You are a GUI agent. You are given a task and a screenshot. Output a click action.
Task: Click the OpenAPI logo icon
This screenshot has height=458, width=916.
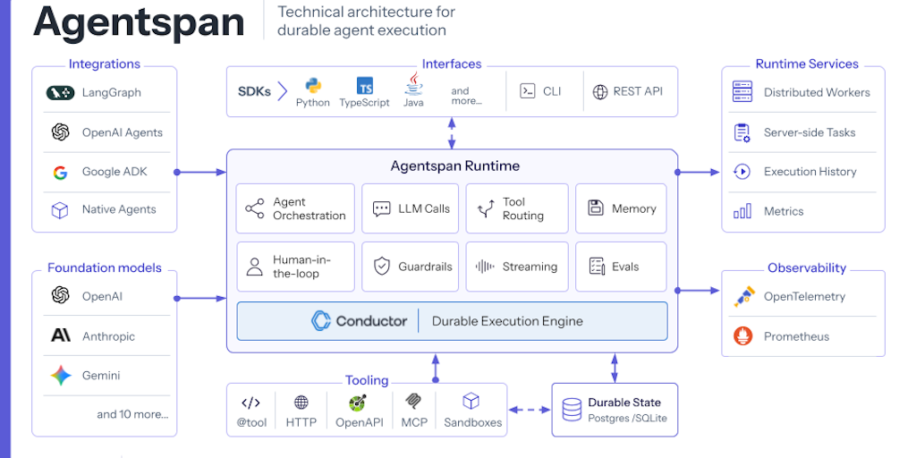(x=358, y=403)
